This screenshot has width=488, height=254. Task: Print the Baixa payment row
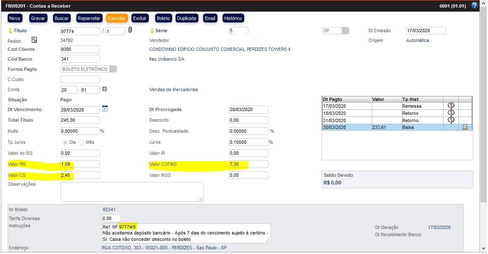465,127
